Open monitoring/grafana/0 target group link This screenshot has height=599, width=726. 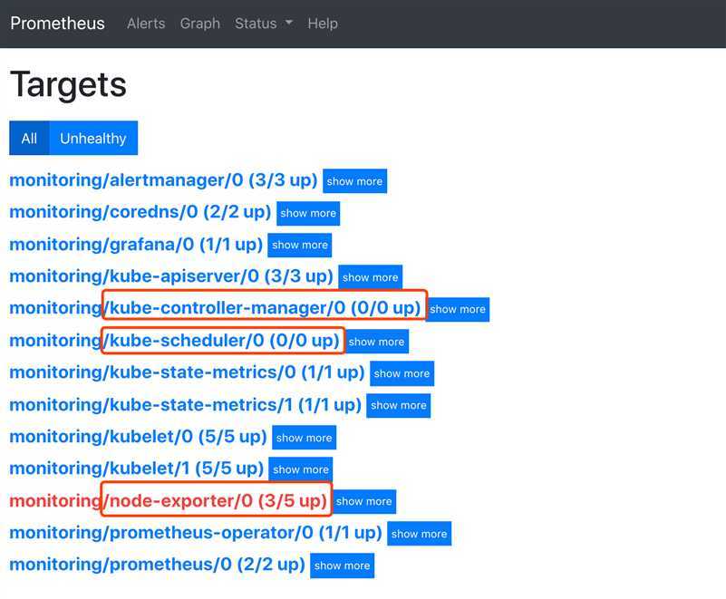pyautogui.click(x=136, y=245)
